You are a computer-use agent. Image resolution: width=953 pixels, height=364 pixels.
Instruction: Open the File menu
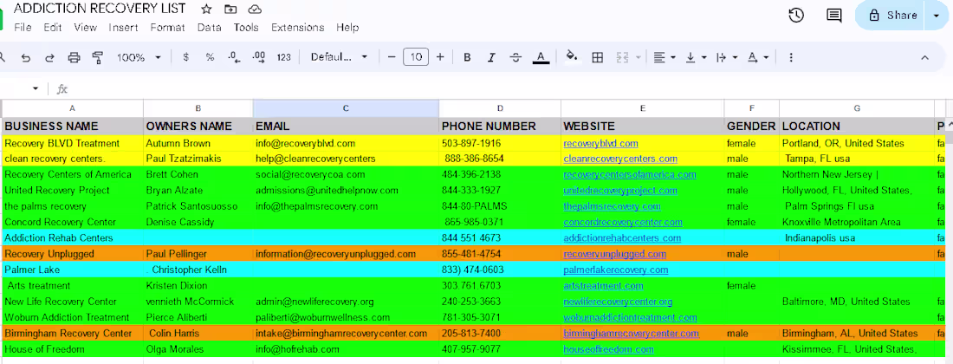coord(23,28)
